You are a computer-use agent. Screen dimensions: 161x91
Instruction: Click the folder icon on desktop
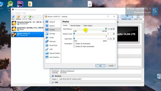(30, 4)
